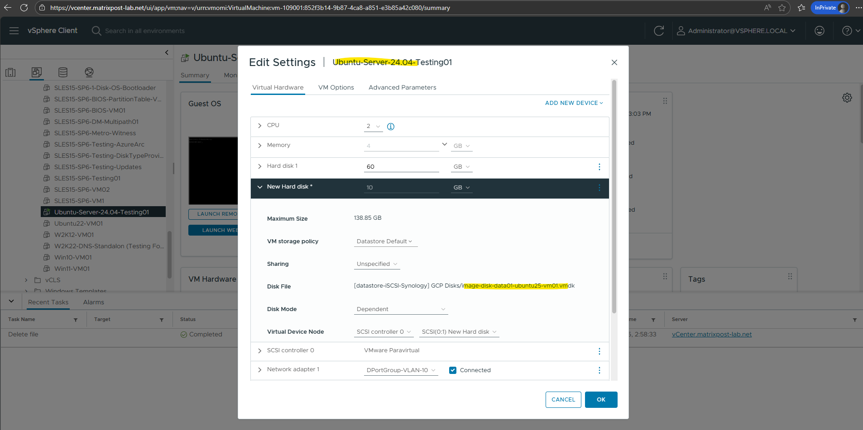The height and width of the screenshot is (430, 863).
Task: Collapse the left navigation pane
Action: 167,52
